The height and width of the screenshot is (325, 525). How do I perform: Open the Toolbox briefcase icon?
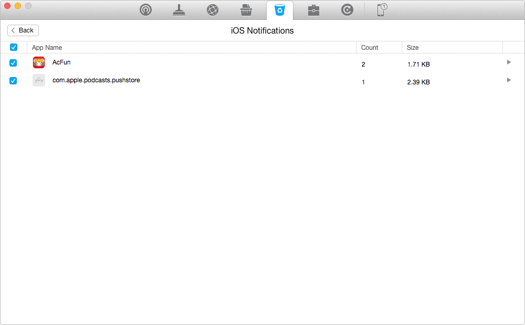[x=314, y=10]
